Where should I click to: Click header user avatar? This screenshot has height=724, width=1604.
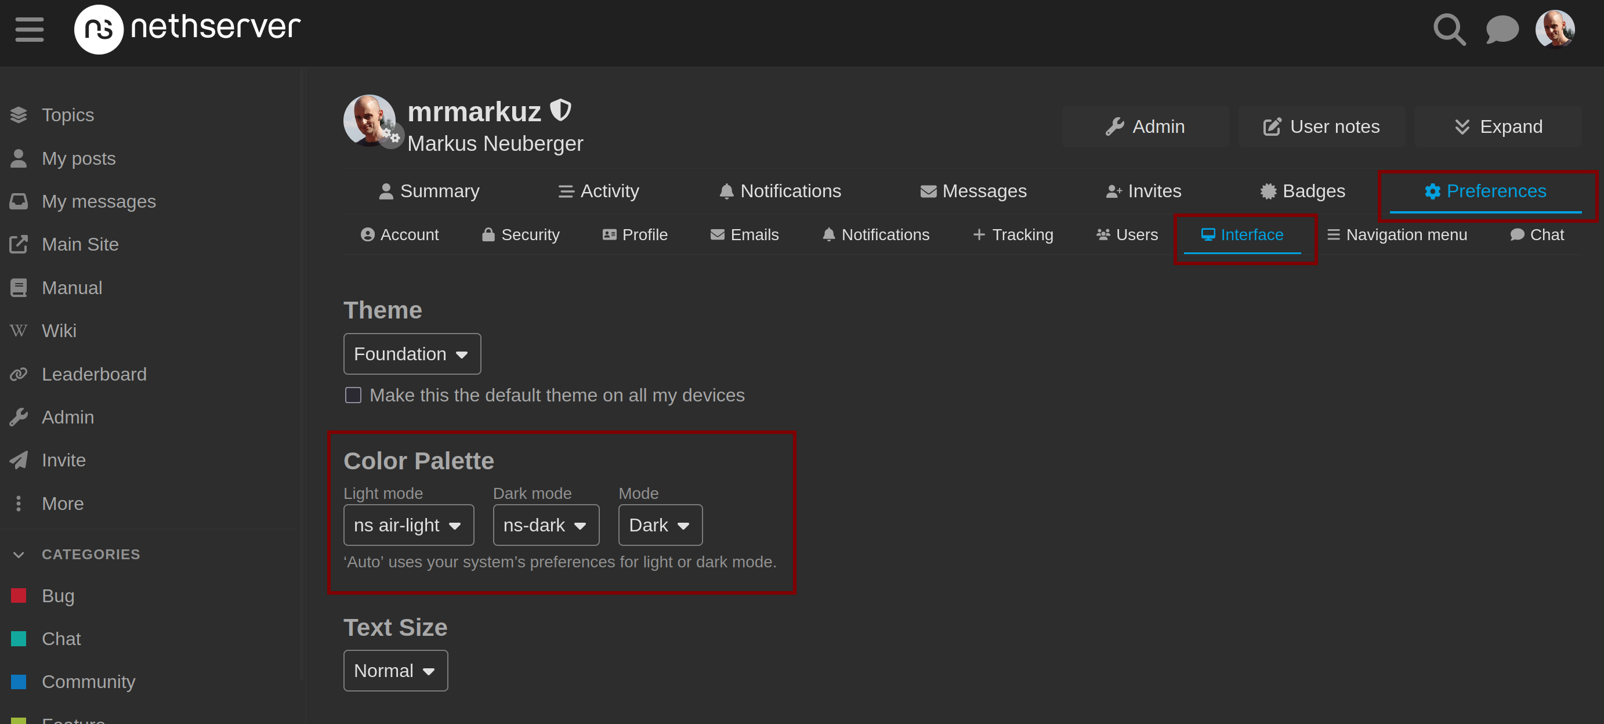(x=1555, y=28)
